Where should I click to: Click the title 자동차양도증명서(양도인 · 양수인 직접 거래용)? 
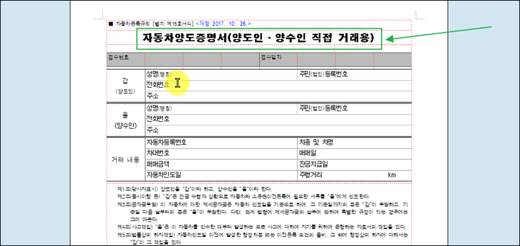coord(259,38)
